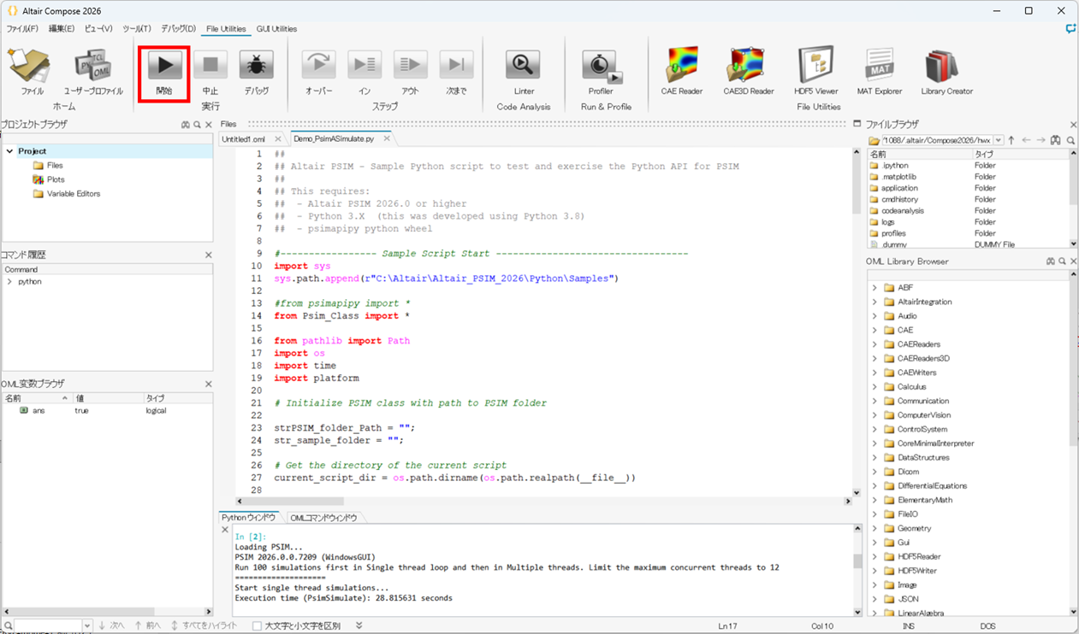This screenshot has width=1079, height=634.
Task: Click the search input field in the find bar
Action: 48,625
